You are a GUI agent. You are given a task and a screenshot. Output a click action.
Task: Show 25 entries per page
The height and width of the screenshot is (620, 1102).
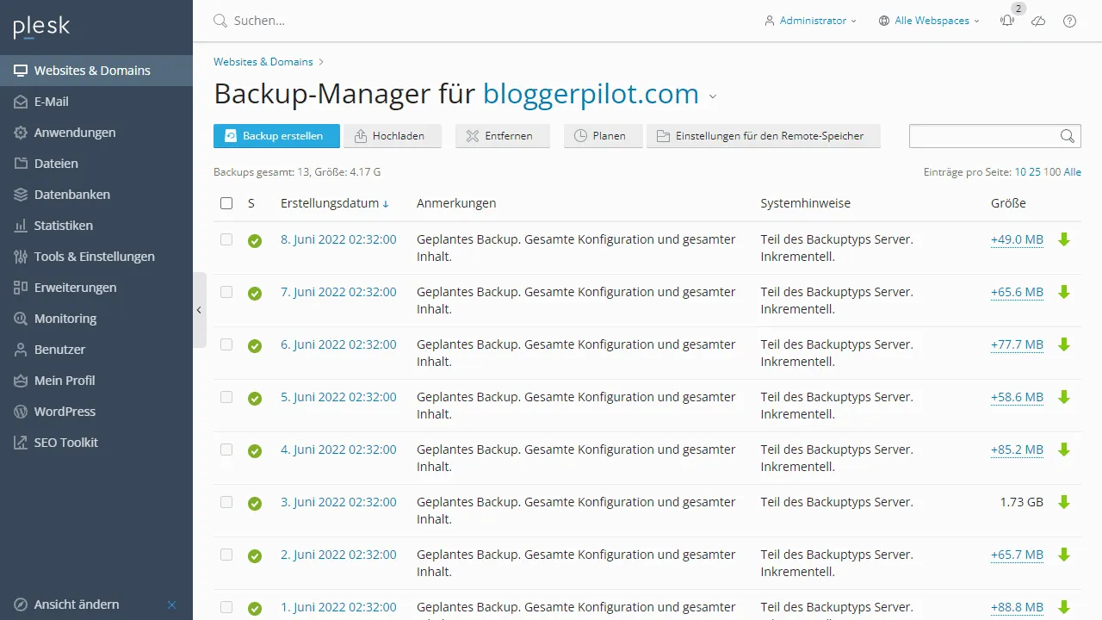tap(1035, 172)
